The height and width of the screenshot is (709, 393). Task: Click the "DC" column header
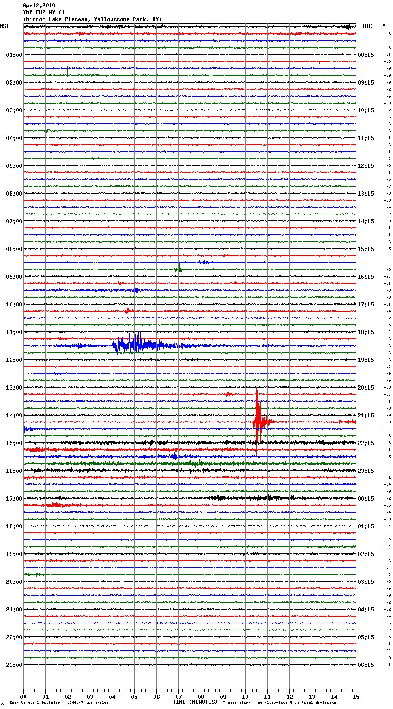[x=384, y=24]
